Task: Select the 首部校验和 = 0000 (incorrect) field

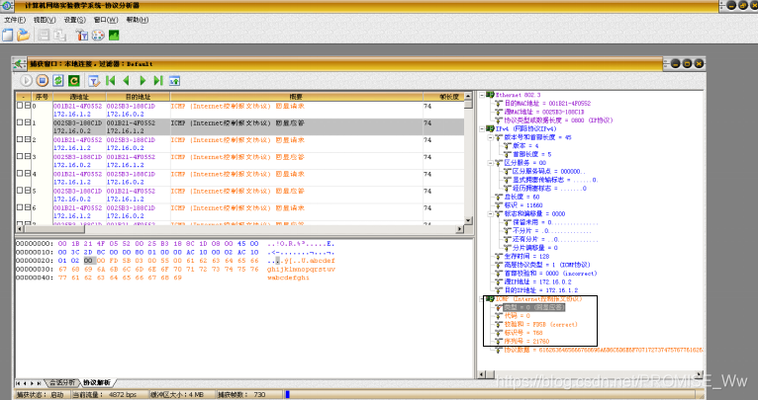Action: point(550,274)
